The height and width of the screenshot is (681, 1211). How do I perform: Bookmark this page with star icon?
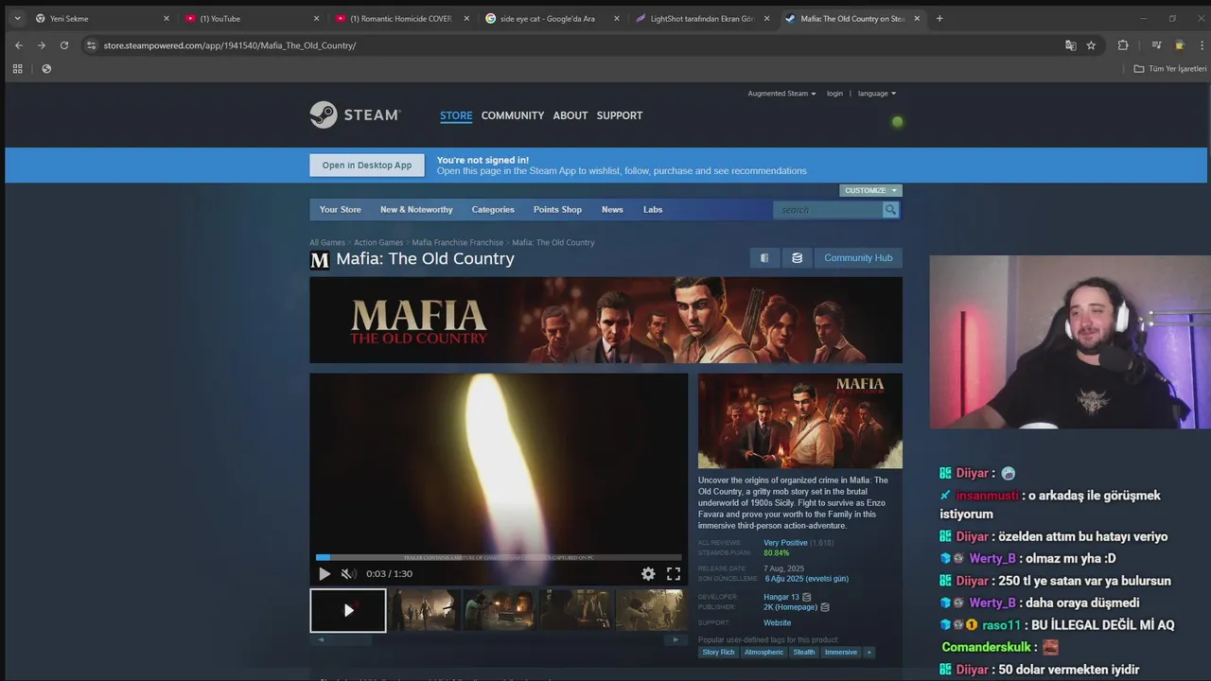[1091, 45]
